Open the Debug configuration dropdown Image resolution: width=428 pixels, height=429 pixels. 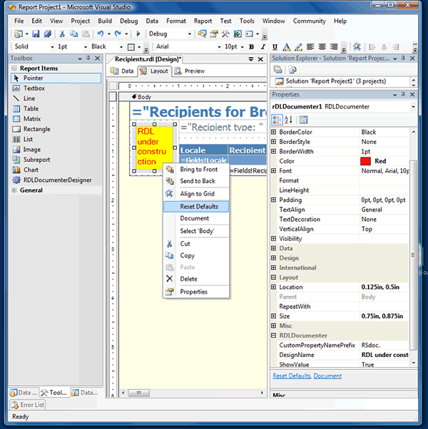tap(189, 33)
